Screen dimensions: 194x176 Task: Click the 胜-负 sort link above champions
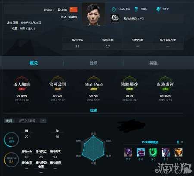click(x=180, y=142)
